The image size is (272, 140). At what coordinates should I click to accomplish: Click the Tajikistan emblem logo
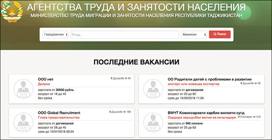pyautogui.click(x=12, y=12)
